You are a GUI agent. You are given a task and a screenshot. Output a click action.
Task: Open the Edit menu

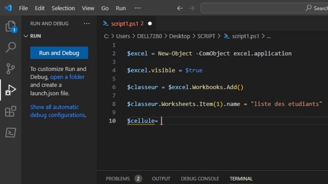tap(39, 8)
